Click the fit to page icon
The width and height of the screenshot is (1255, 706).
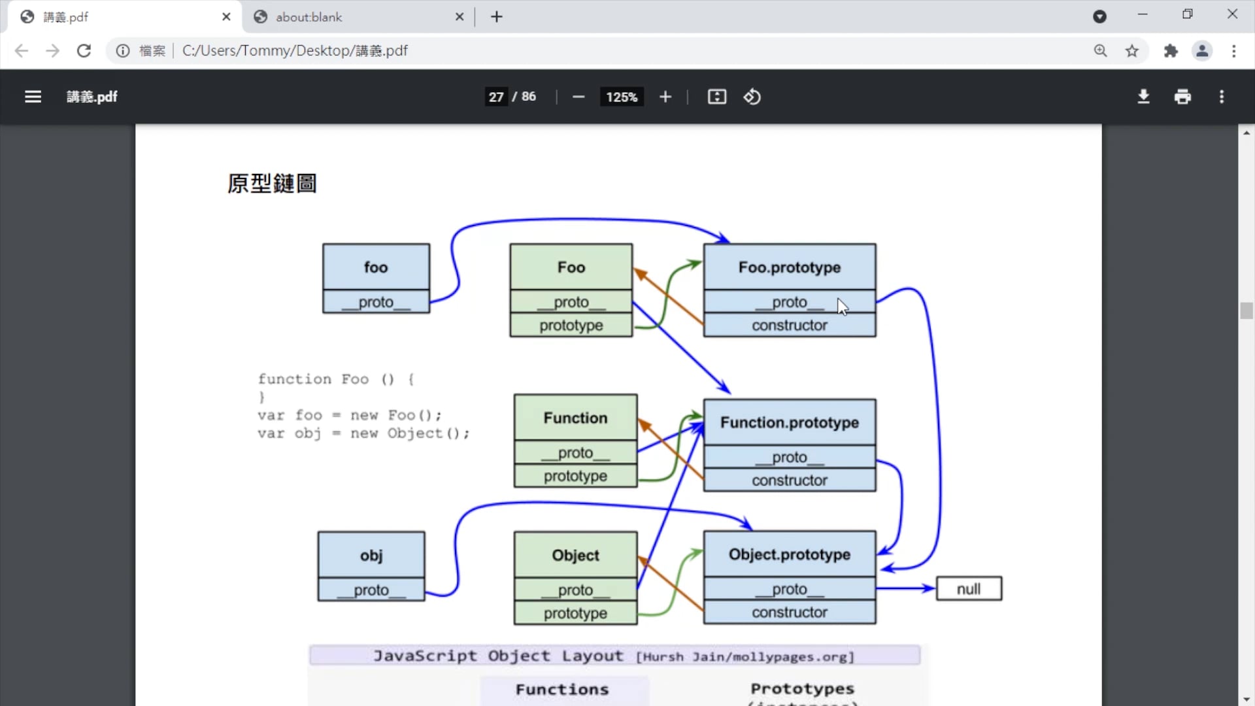716,97
